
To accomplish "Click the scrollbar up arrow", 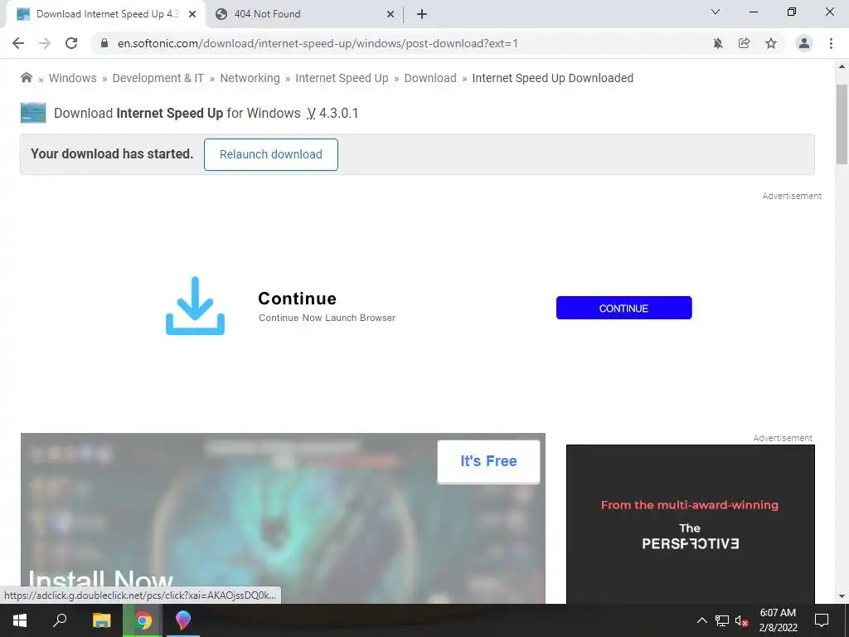I will [842, 66].
